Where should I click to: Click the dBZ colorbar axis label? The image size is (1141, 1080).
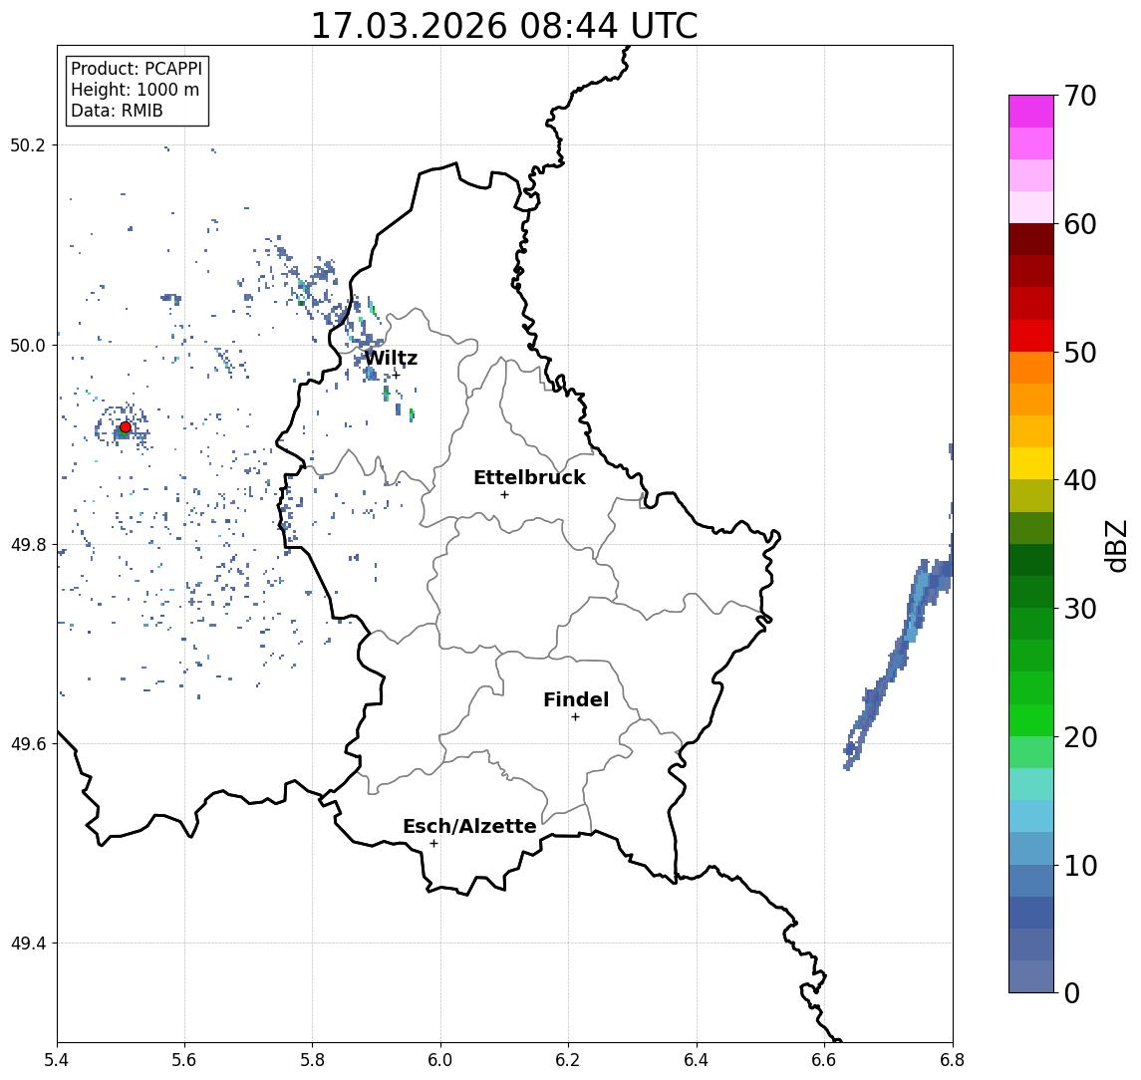click(x=1115, y=546)
